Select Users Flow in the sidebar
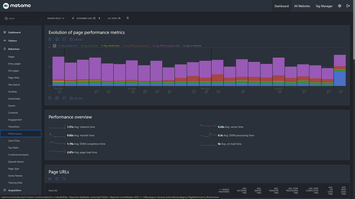 pyautogui.click(x=14, y=141)
